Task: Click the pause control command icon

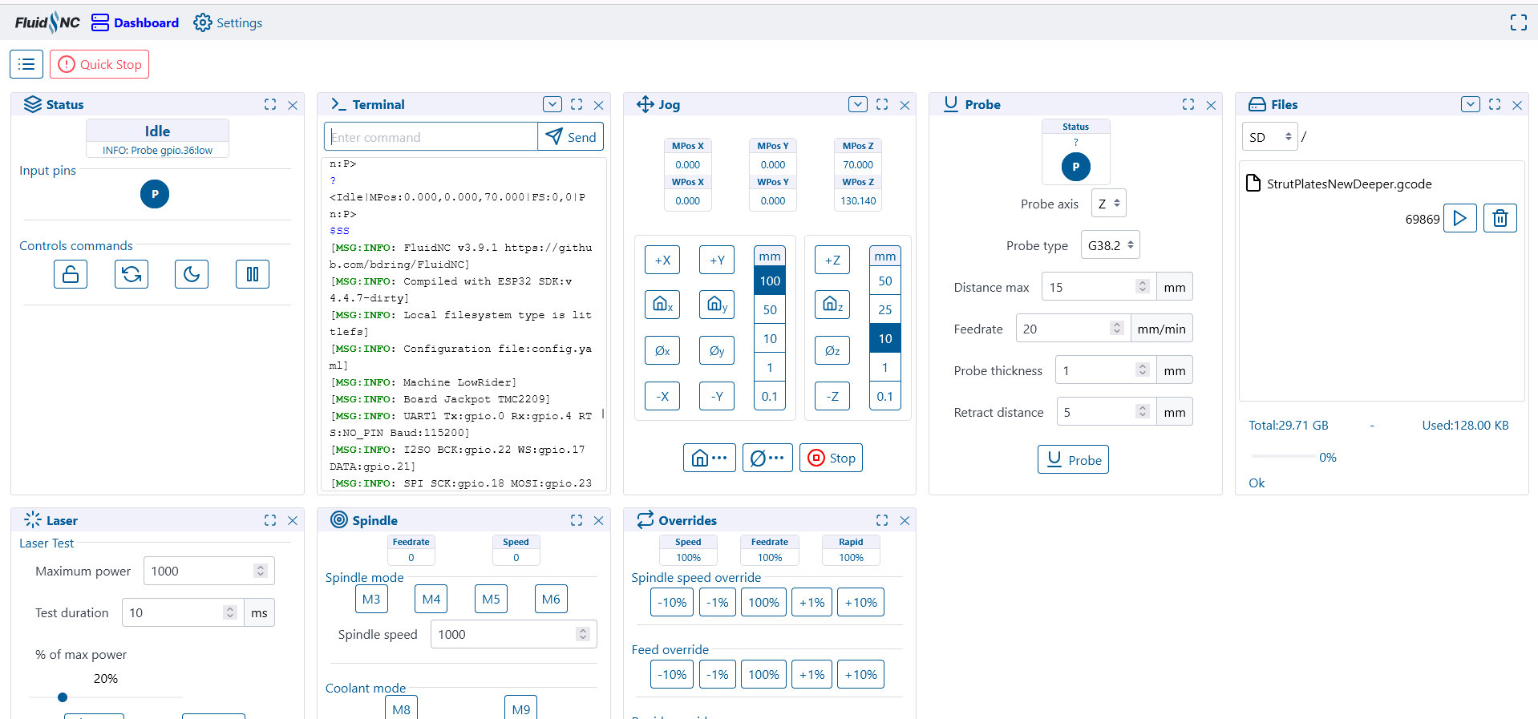Action: [253, 274]
